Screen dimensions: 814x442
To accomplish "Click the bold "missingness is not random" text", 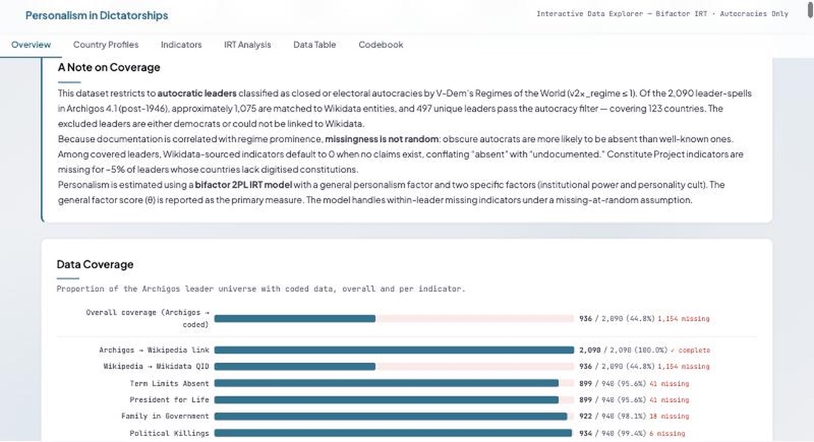I will [382, 139].
